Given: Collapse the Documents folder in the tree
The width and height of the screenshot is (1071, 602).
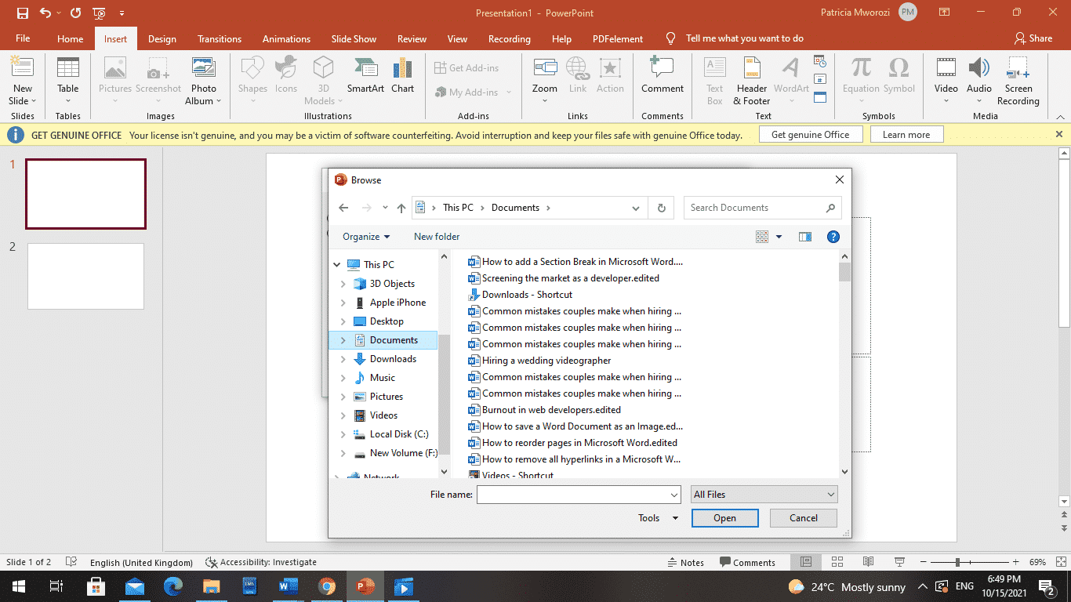Looking at the screenshot, I should click(x=343, y=339).
